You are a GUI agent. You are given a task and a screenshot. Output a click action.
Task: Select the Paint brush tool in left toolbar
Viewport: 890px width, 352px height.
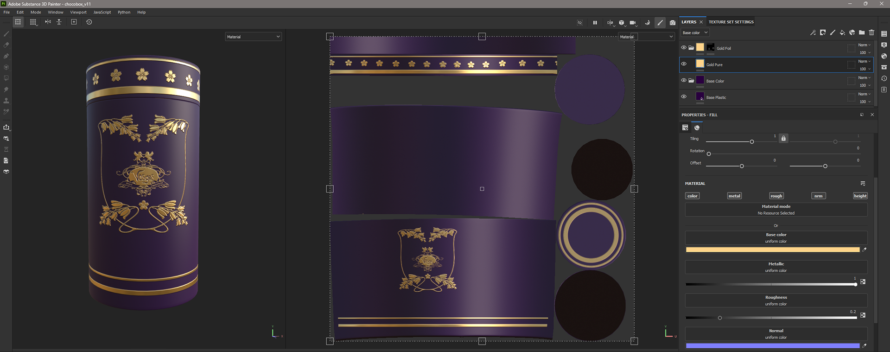pos(6,34)
